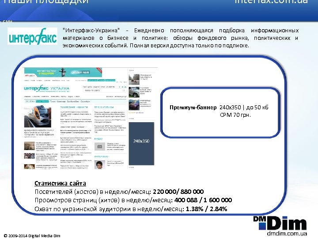Click the DM Dim logo
318x239 pixels.
[x=280, y=224]
